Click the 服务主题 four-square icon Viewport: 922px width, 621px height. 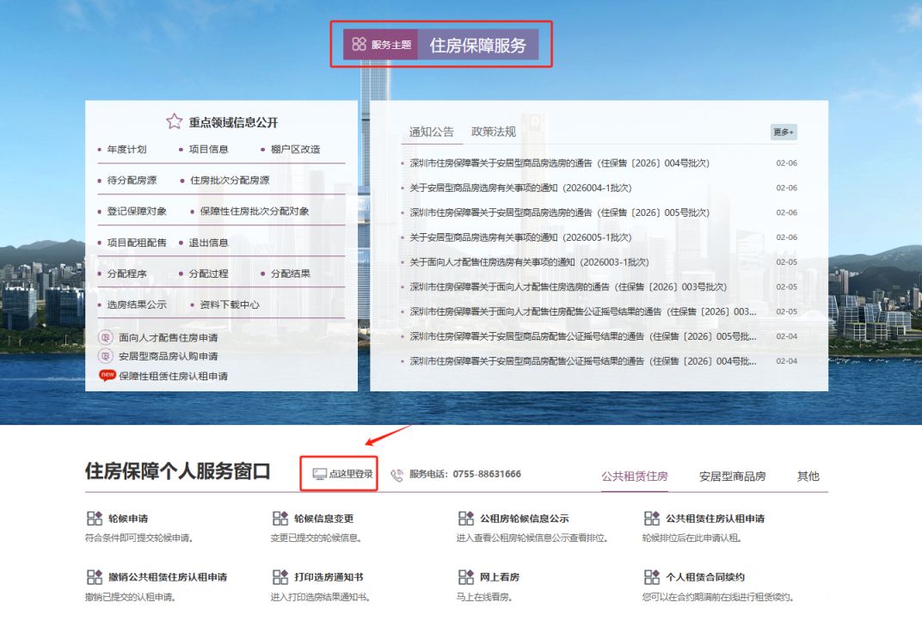359,44
